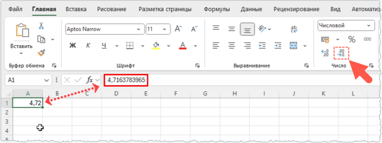Apply the yellow fill color bucket

point(156,45)
